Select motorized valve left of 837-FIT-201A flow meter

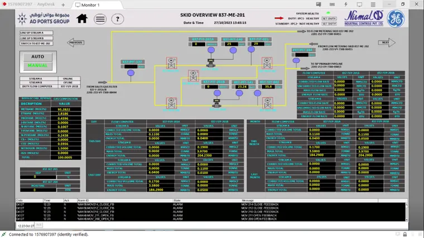pyautogui.click(x=171, y=63)
